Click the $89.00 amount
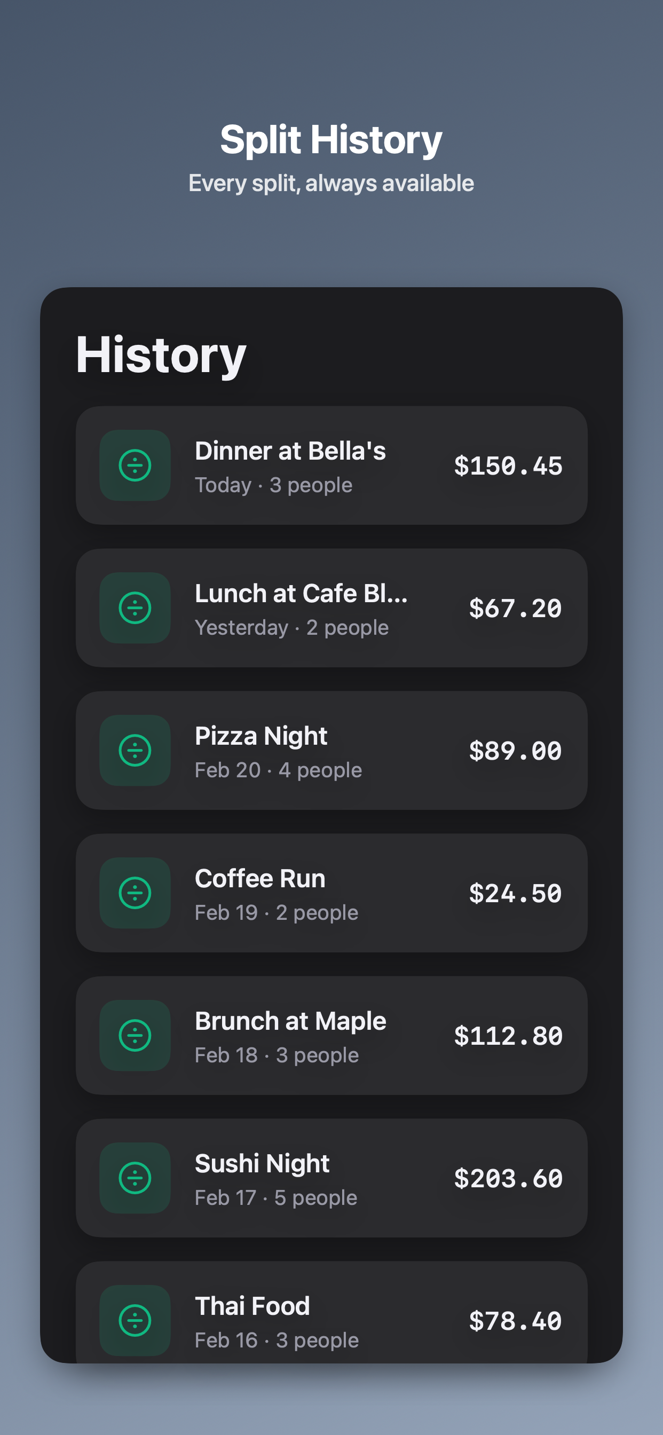This screenshot has height=1435, width=663. pyautogui.click(x=515, y=751)
